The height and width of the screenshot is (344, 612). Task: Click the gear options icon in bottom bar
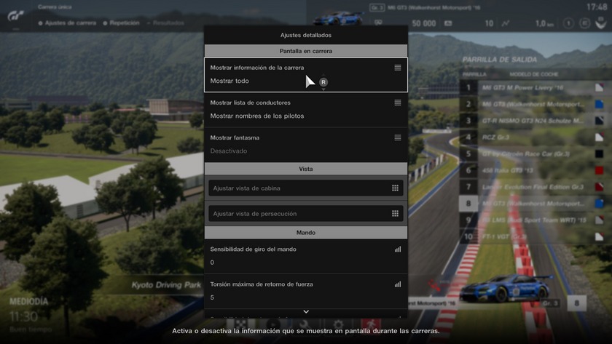[338, 324]
